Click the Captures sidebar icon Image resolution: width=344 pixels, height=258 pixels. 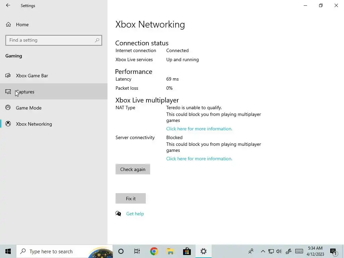[x=8, y=91]
